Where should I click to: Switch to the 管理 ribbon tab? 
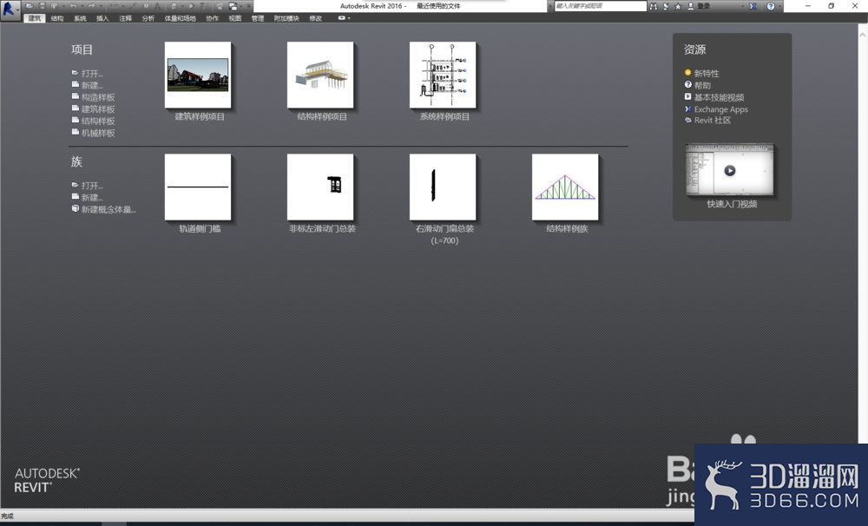coord(258,18)
